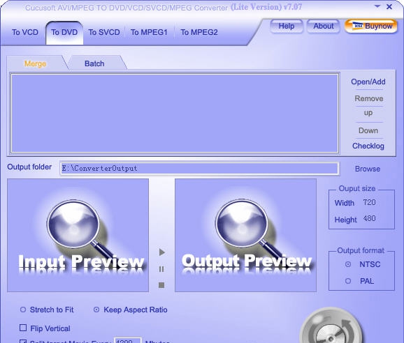404x343 pixels.
Task: Open the To MPEG2 tab
Action: coord(199,32)
